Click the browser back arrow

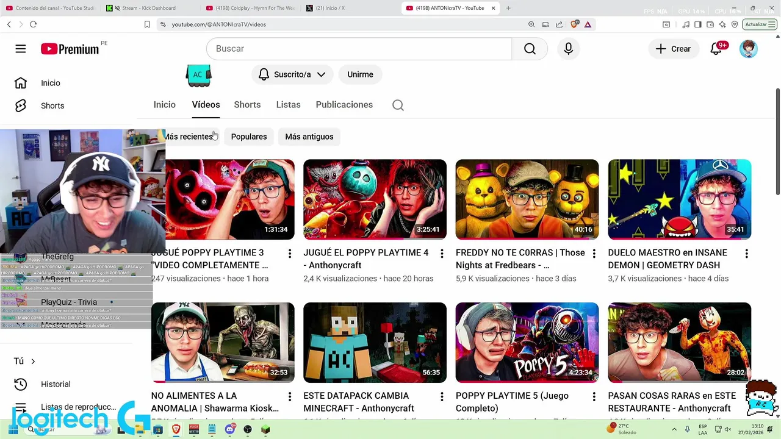(9, 24)
